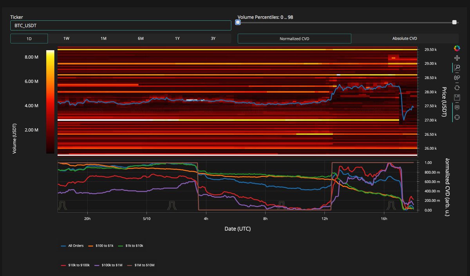
Task: Select the 1Y time range
Action: point(177,38)
